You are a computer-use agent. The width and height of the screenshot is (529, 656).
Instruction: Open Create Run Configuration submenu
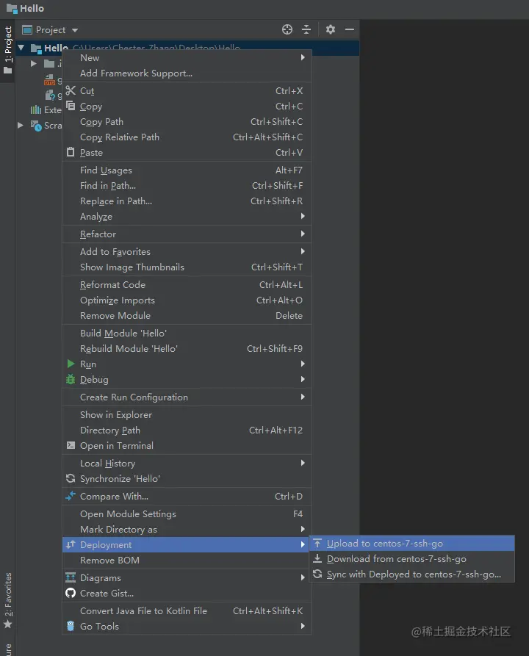[187, 397]
